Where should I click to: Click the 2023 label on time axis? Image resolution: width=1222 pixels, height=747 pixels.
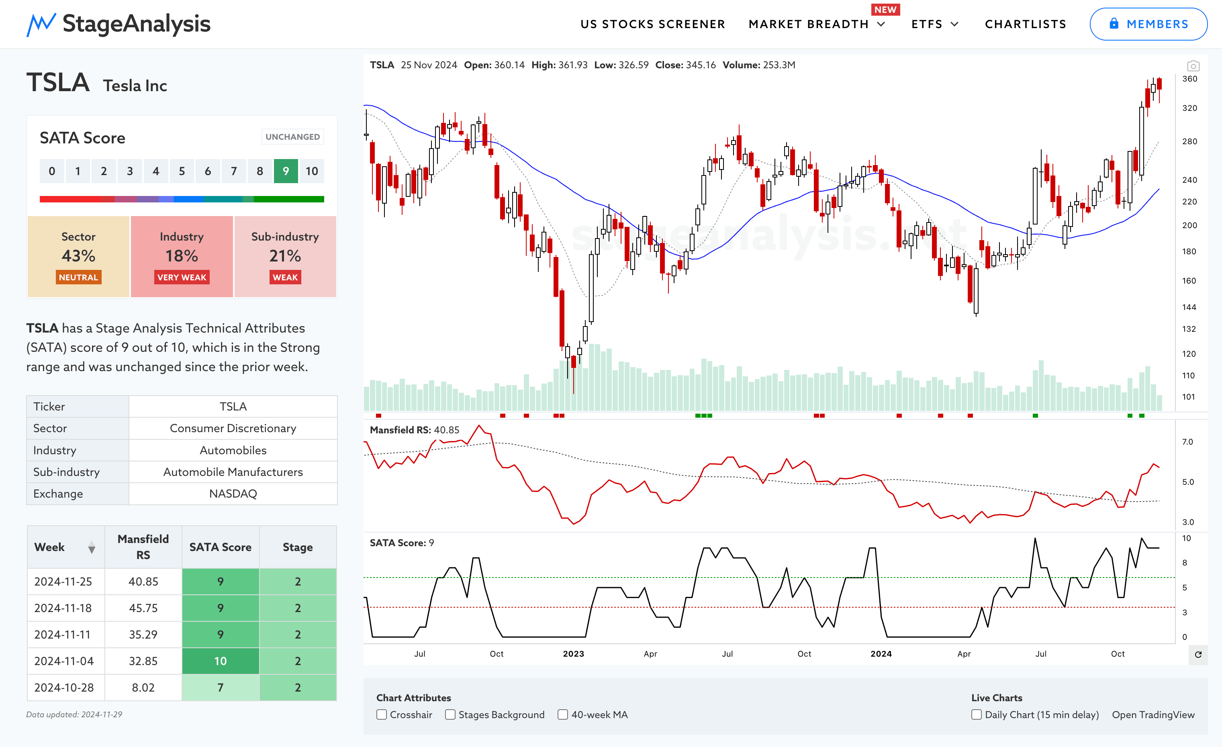[573, 654]
